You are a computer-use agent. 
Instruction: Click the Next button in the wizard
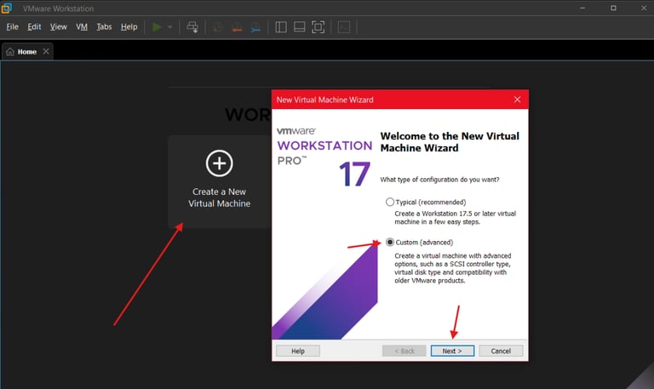coord(452,351)
